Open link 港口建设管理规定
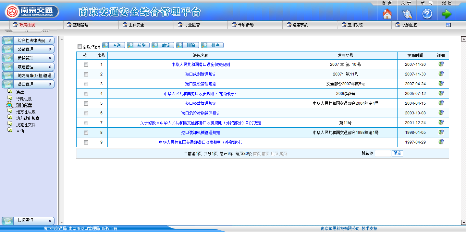The height and width of the screenshot is (232, 466). (x=201, y=84)
